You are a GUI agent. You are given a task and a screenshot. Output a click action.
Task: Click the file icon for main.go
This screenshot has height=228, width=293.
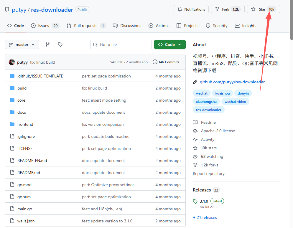pos(12,209)
